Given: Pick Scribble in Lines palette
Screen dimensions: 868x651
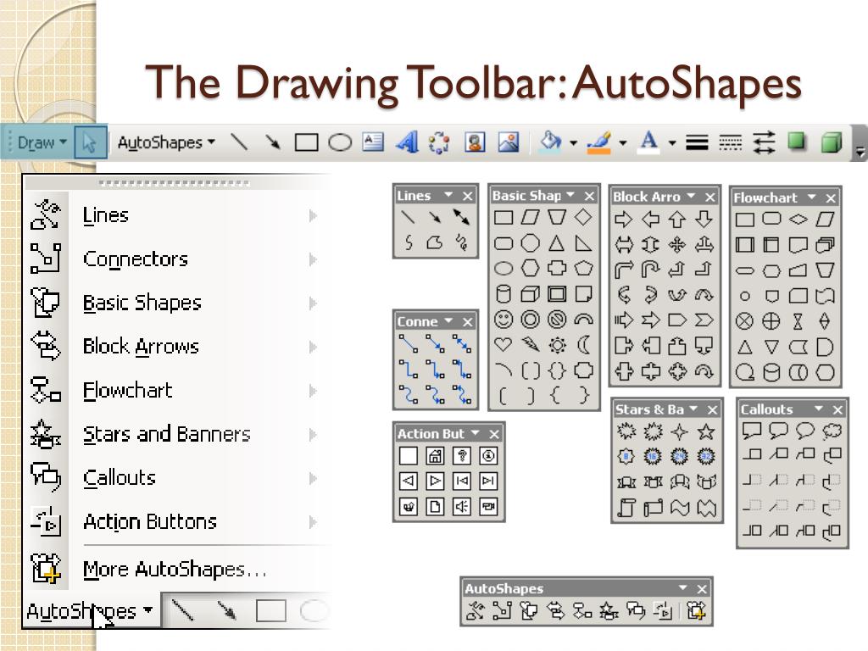Looking at the screenshot, I should (461, 242).
